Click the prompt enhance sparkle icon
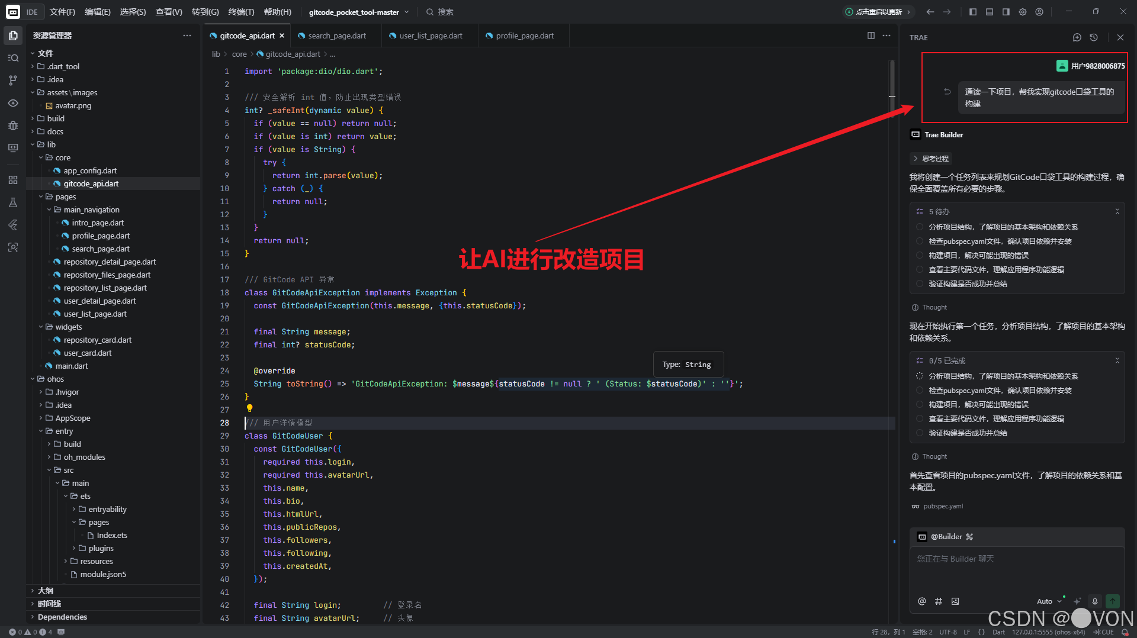 tap(1077, 601)
